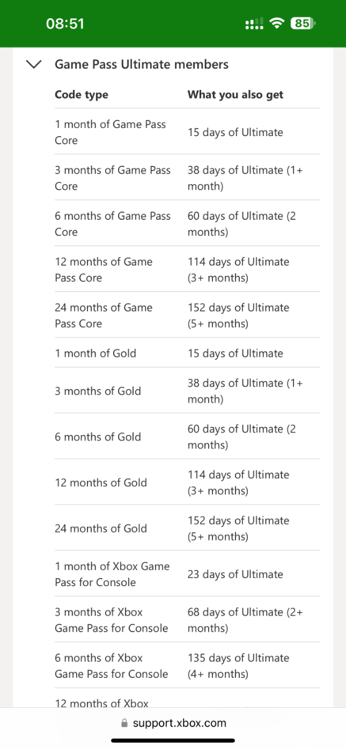Tap 68 days of Ultimate (2+ months)
The image size is (346, 749).
(x=245, y=620)
